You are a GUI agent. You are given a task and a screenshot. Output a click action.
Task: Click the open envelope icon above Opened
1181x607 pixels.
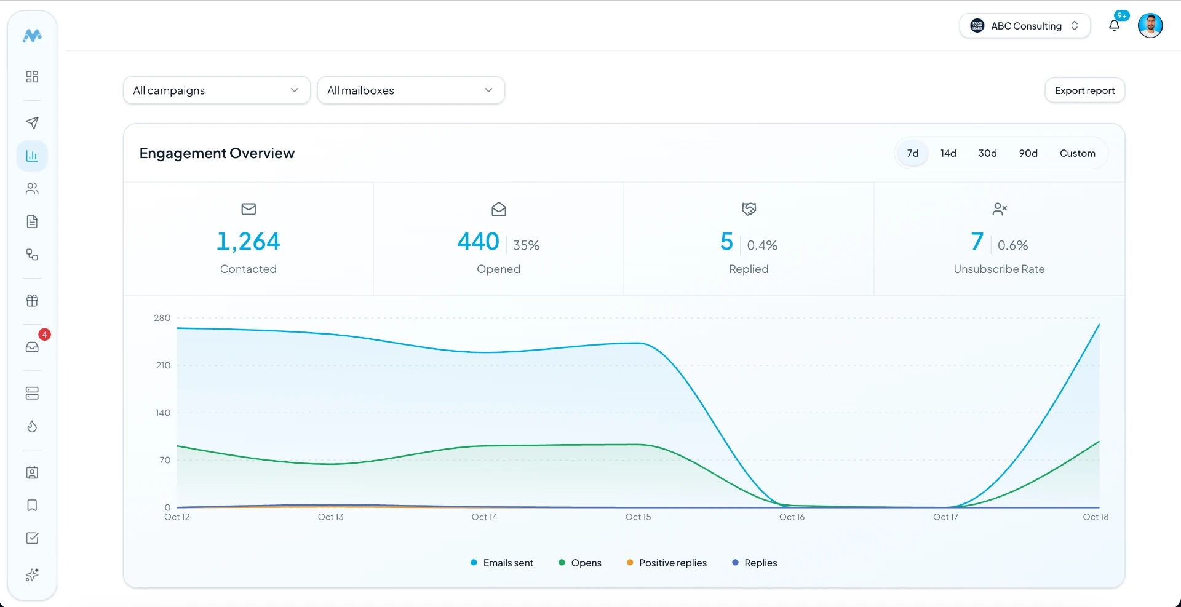pos(499,209)
